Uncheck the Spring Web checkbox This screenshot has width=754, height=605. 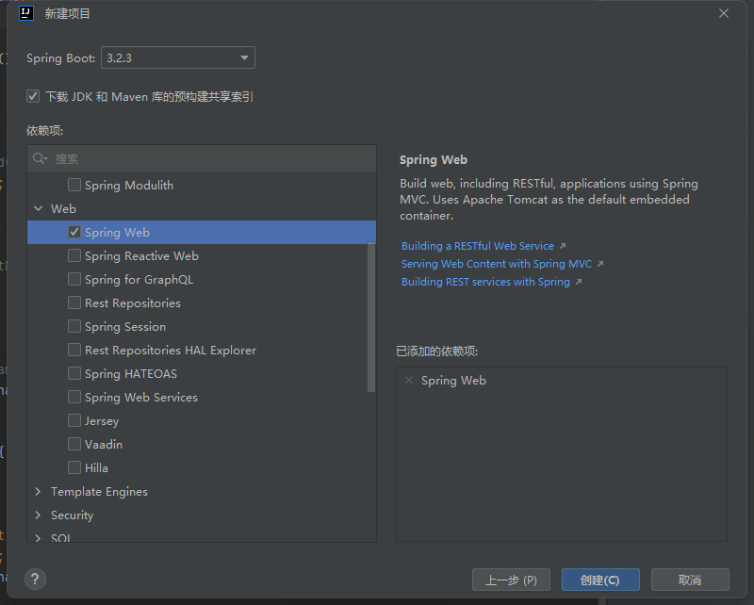(74, 232)
